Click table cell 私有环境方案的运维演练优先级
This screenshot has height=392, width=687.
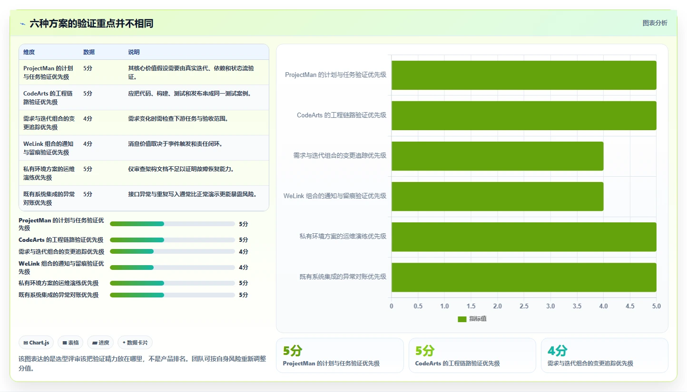(49, 173)
